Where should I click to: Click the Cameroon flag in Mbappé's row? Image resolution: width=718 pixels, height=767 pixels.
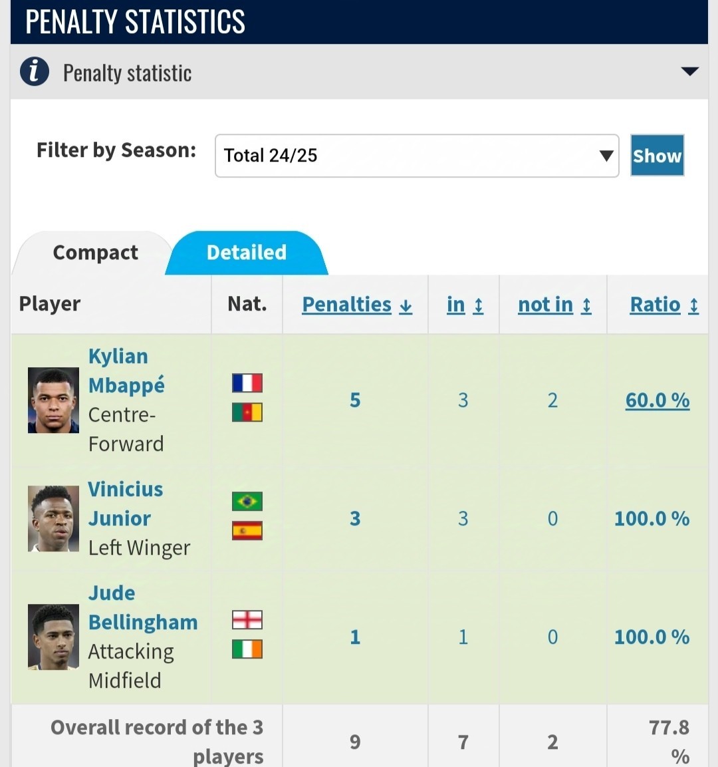[x=247, y=412]
